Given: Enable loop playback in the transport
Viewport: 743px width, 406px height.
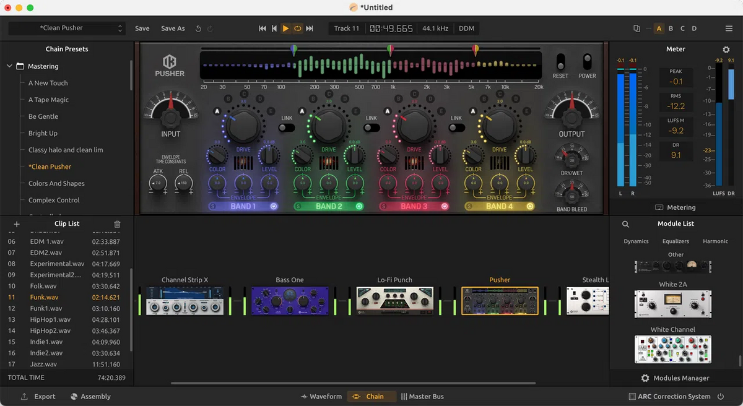Looking at the screenshot, I should 298,28.
